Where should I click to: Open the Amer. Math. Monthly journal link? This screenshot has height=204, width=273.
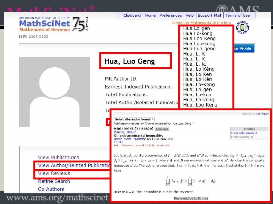130,139
